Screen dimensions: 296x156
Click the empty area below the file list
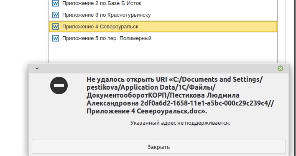[x=163, y=54]
